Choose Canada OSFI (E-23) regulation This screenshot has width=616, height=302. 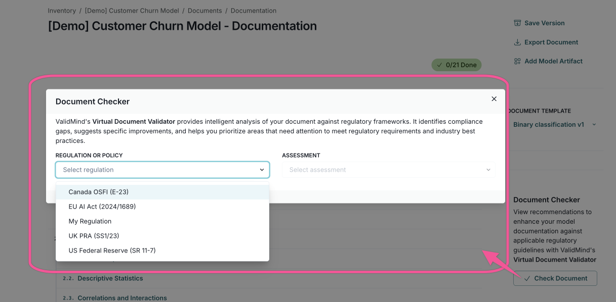click(x=99, y=192)
